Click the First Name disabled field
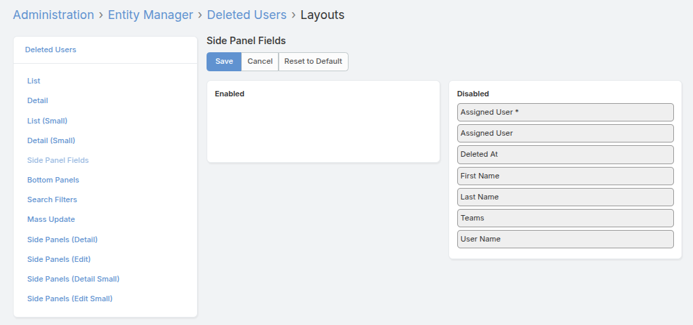Screen dimensions: 693x325 point(565,176)
